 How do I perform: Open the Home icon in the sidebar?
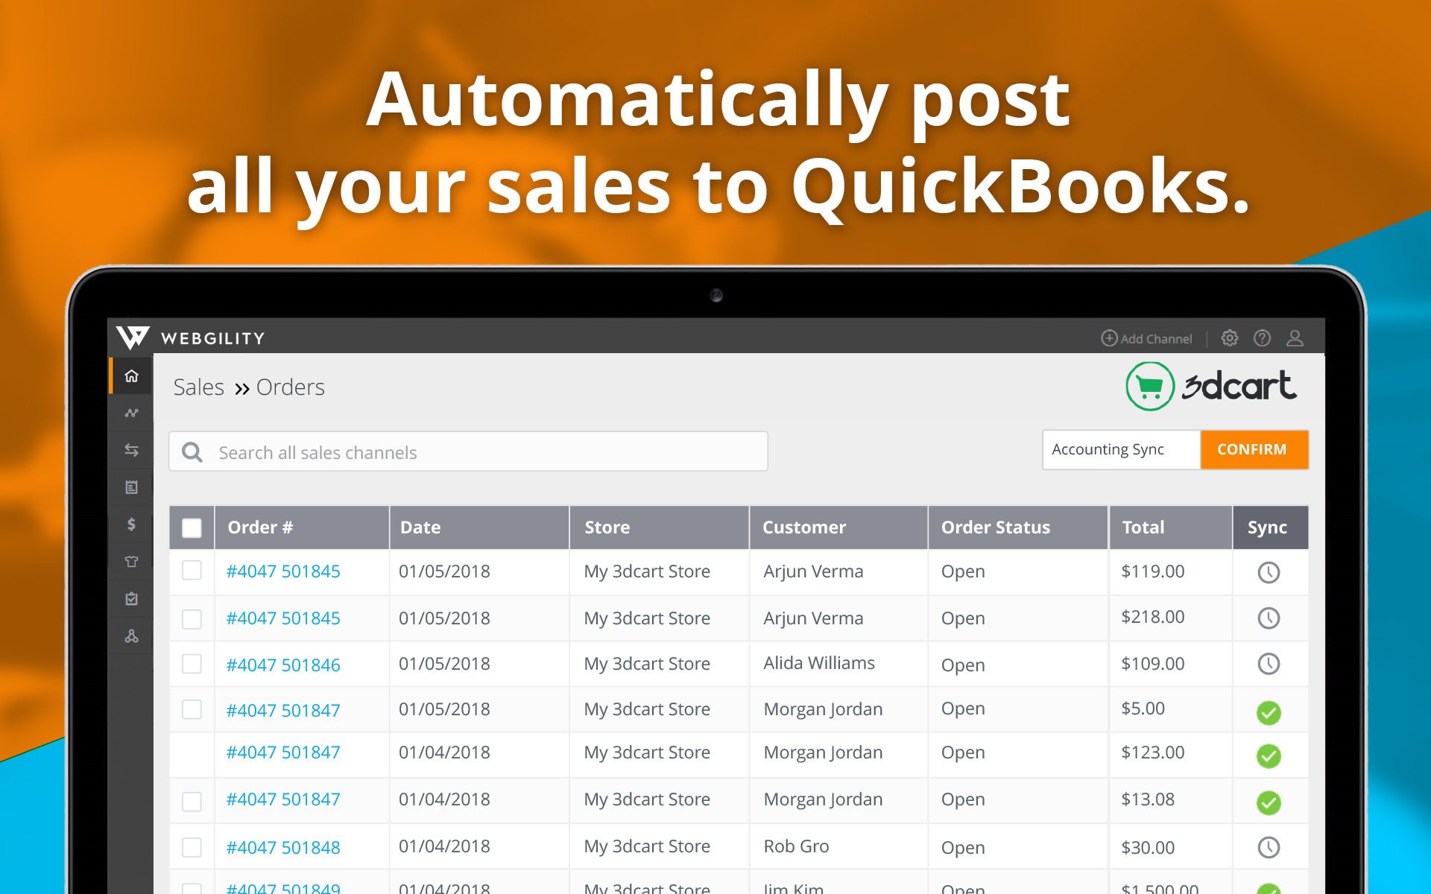[131, 375]
